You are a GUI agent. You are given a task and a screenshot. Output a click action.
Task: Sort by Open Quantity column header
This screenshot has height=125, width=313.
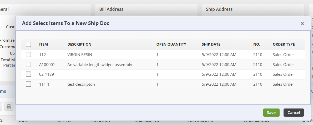tap(171, 44)
